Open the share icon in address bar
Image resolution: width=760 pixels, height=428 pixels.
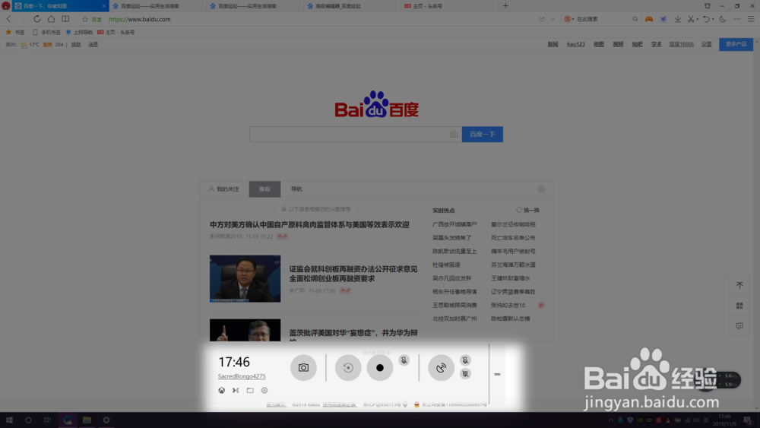[x=542, y=19]
